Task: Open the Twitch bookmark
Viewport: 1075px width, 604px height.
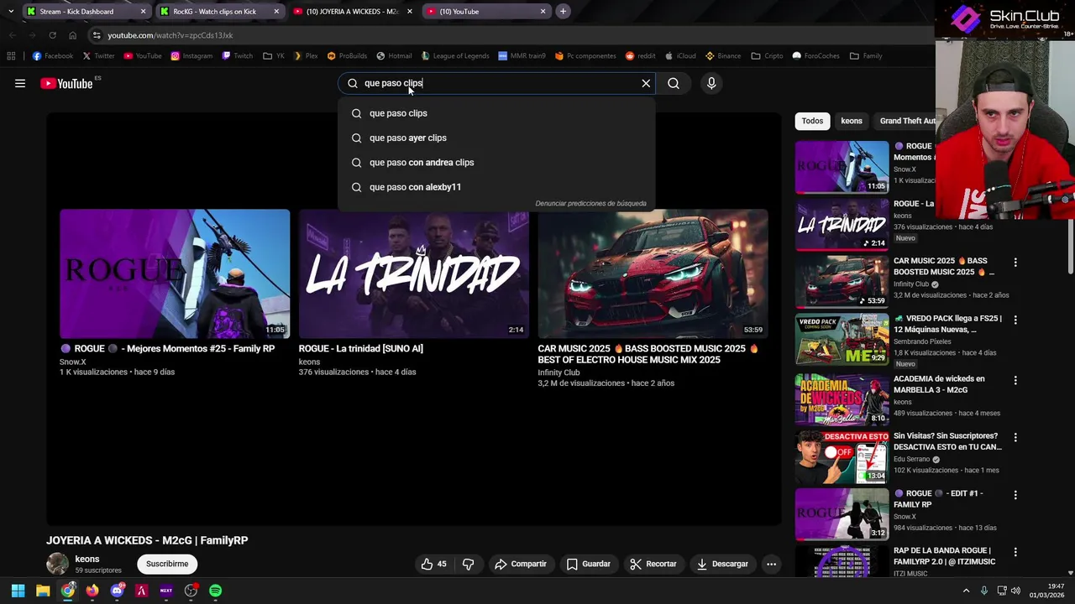Action: pos(238,56)
